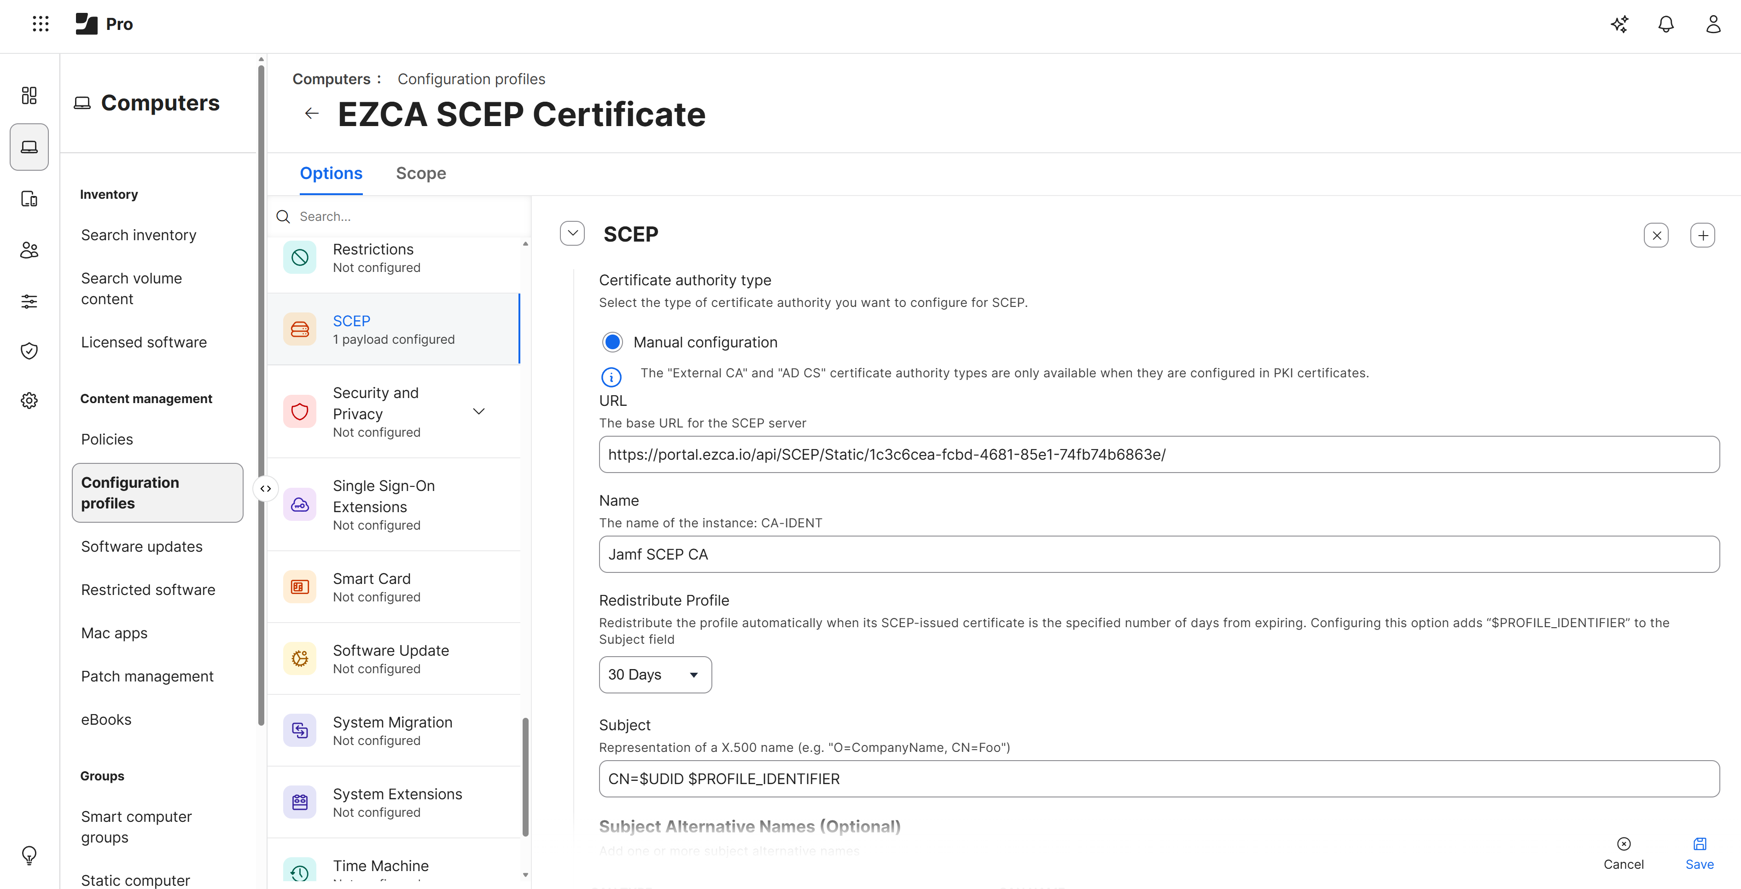Open the Users sidebar icon
Viewport: 1741px width, 889px height.
29,250
